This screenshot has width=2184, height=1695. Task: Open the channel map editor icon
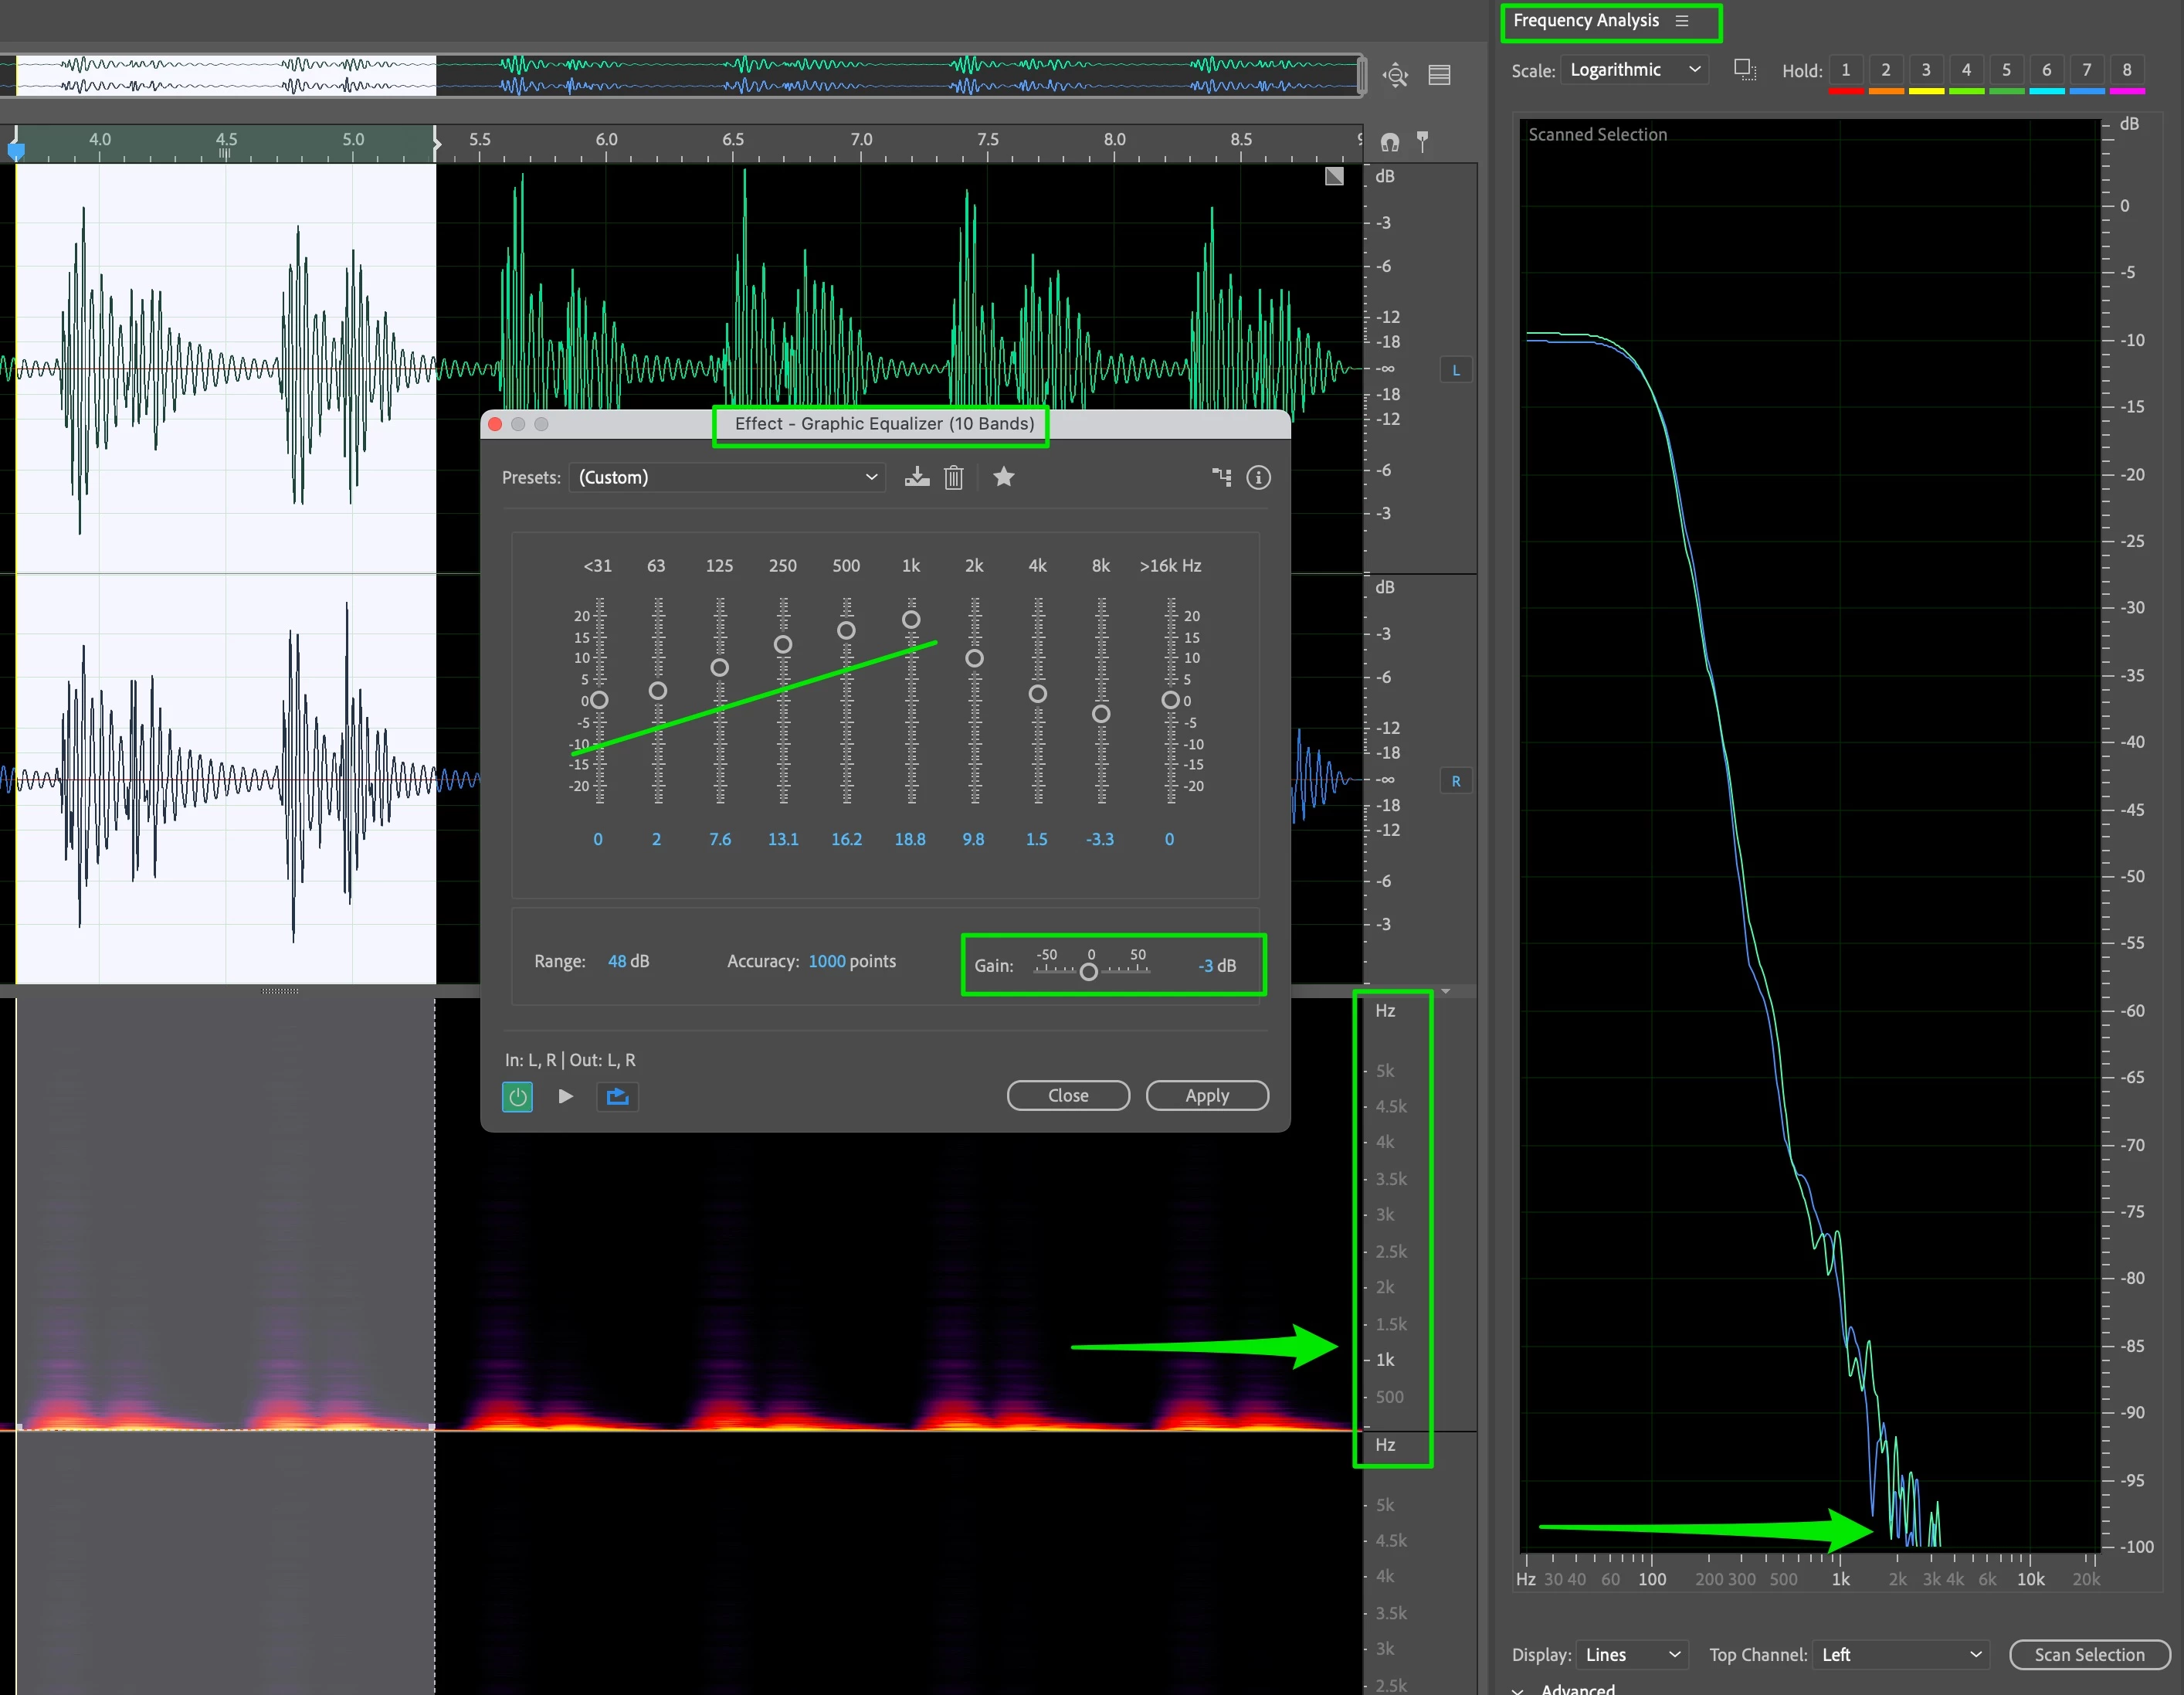pyautogui.click(x=1221, y=477)
